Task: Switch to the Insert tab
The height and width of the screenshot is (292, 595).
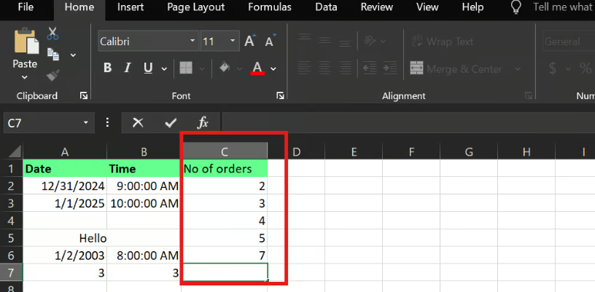Action: point(130,7)
